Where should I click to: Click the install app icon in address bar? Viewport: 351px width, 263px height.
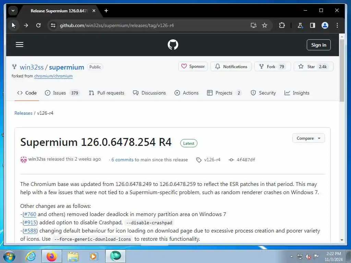coord(253,25)
